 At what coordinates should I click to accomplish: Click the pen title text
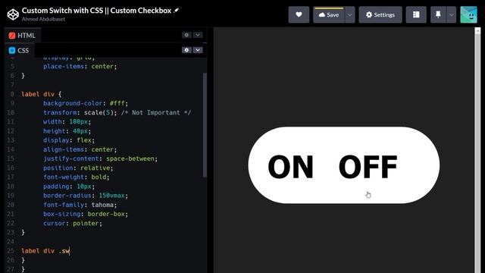[x=96, y=10]
